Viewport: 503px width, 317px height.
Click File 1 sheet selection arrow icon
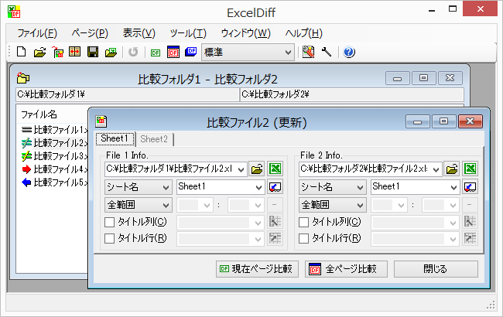click(x=275, y=187)
